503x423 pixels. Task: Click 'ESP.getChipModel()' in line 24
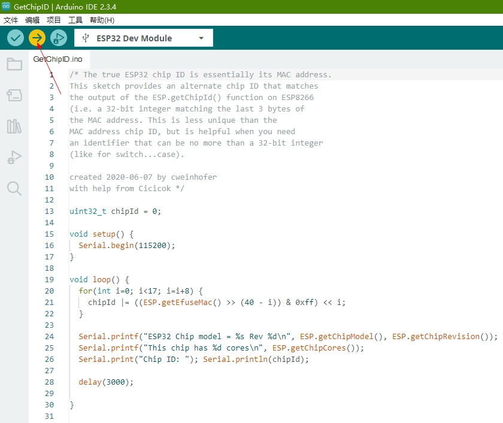pos(341,336)
